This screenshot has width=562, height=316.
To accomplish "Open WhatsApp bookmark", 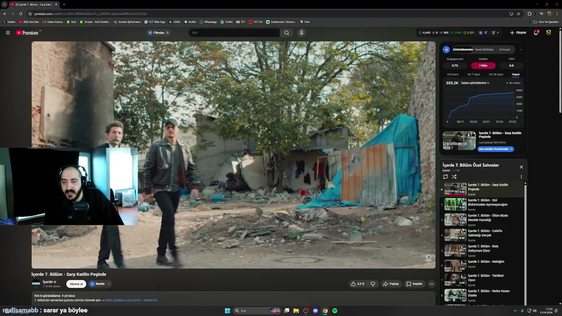I will 208,22.
